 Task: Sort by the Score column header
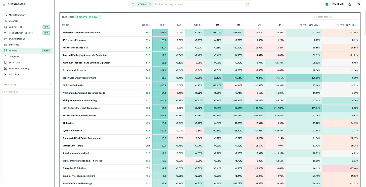pos(146,25)
